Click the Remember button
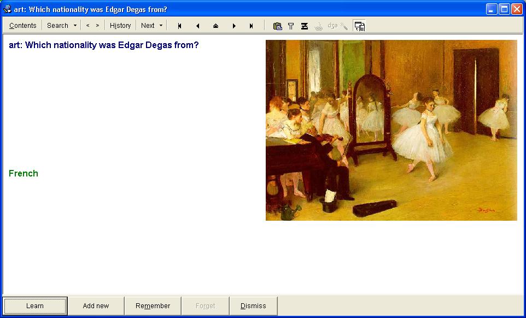 [153, 306]
